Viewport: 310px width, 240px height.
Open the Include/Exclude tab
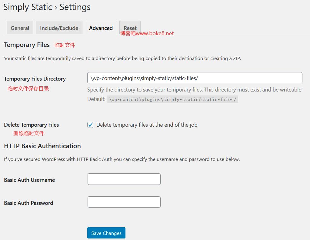(59, 28)
